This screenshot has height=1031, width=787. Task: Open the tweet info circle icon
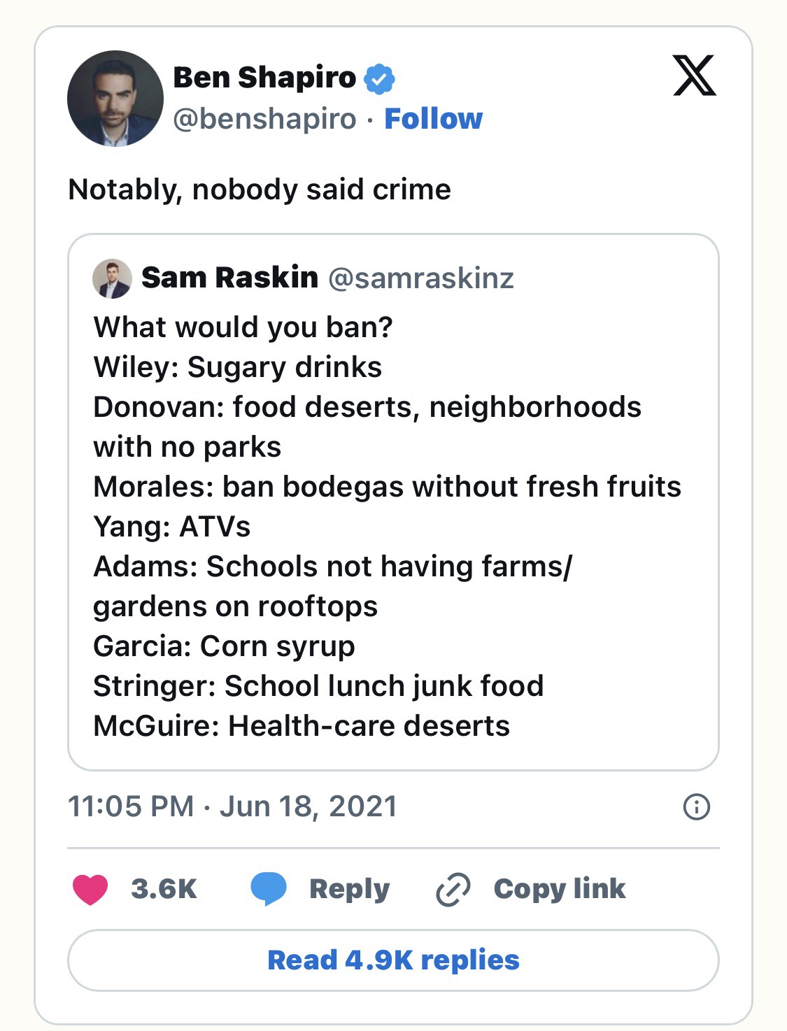(696, 806)
